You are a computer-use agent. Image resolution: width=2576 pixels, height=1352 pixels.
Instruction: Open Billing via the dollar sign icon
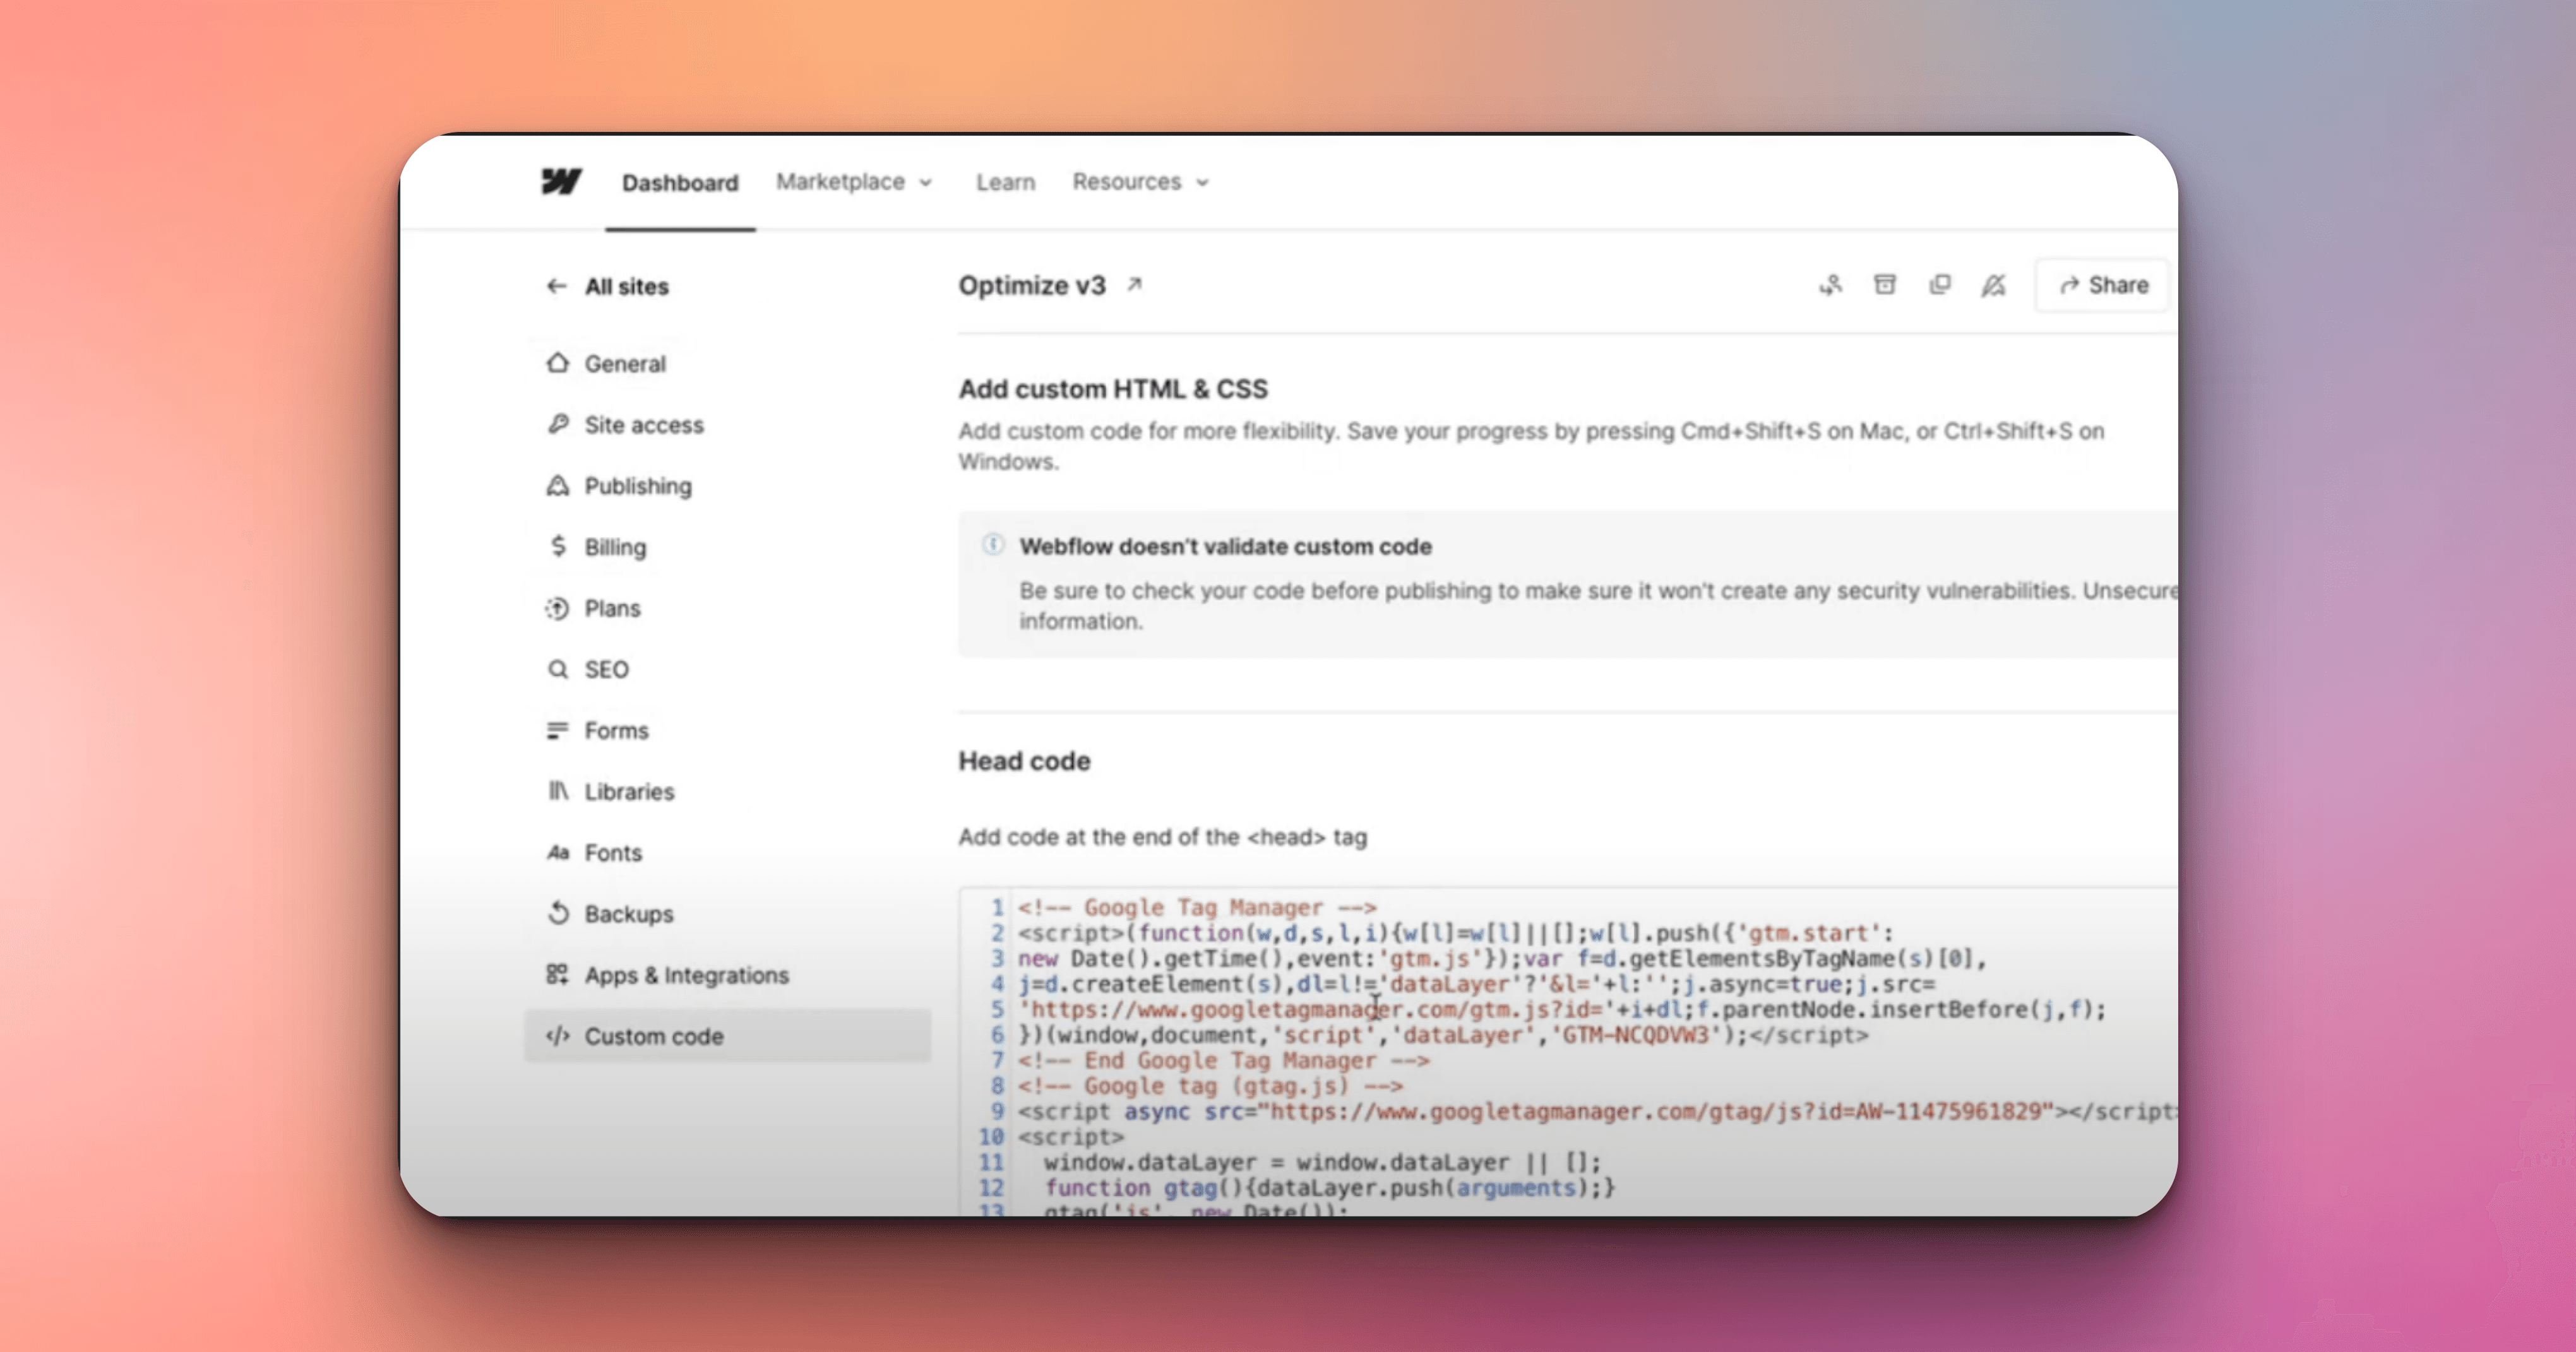pos(558,546)
